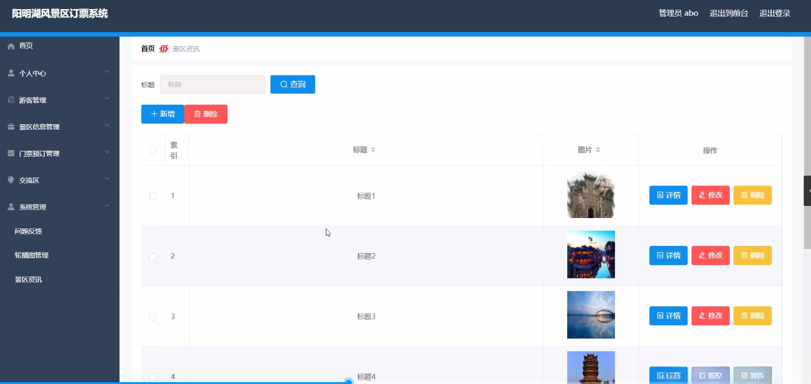Viewport: 811px width, 384px height.
Task: Expand the 景区信息管理 menu chevron
Action: pos(107,125)
